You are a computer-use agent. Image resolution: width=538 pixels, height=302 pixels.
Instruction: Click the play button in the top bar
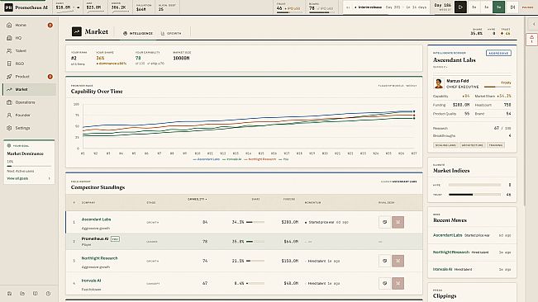tap(460, 7)
